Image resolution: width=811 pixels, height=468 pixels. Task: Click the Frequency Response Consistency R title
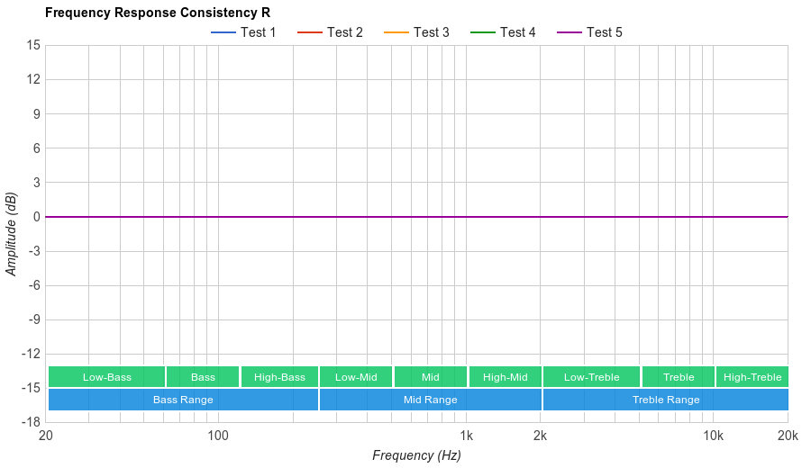pyautogui.click(x=158, y=13)
